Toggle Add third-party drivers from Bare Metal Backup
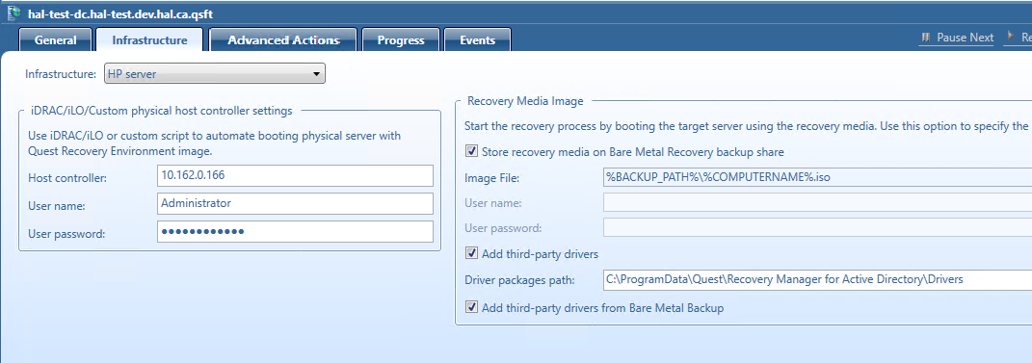The image size is (1032, 363). pyautogui.click(x=471, y=307)
